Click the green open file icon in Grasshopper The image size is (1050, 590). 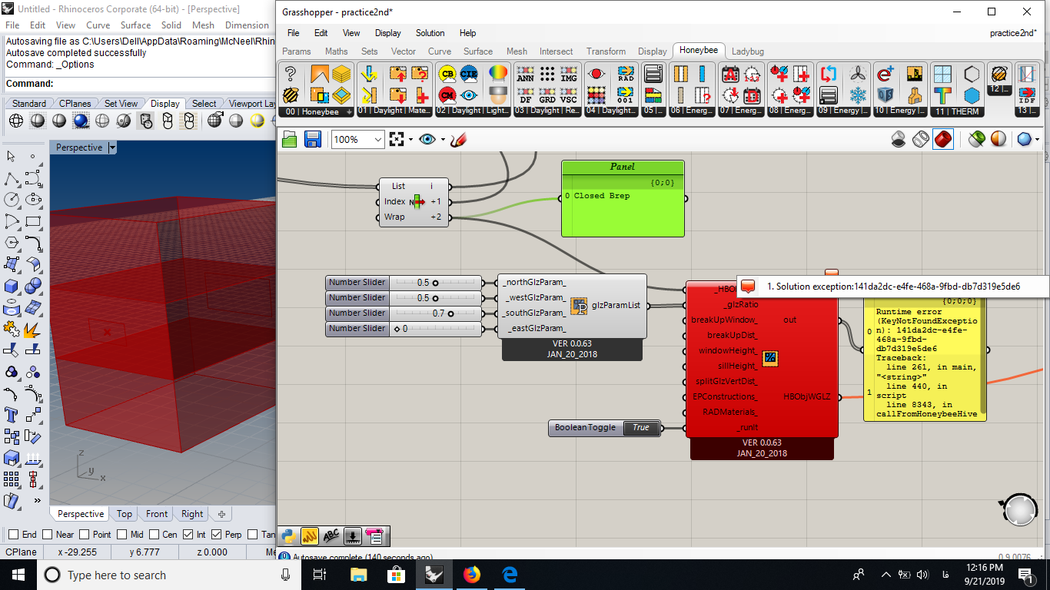click(290, 139)
